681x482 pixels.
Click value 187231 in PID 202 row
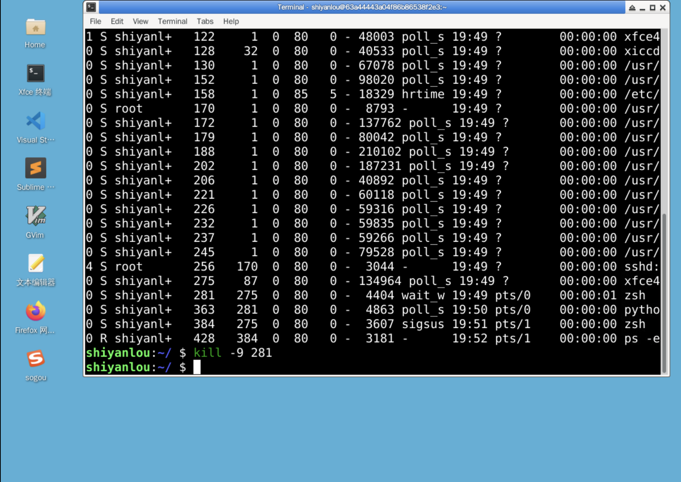pyautogui.click(x=380, y=166)
